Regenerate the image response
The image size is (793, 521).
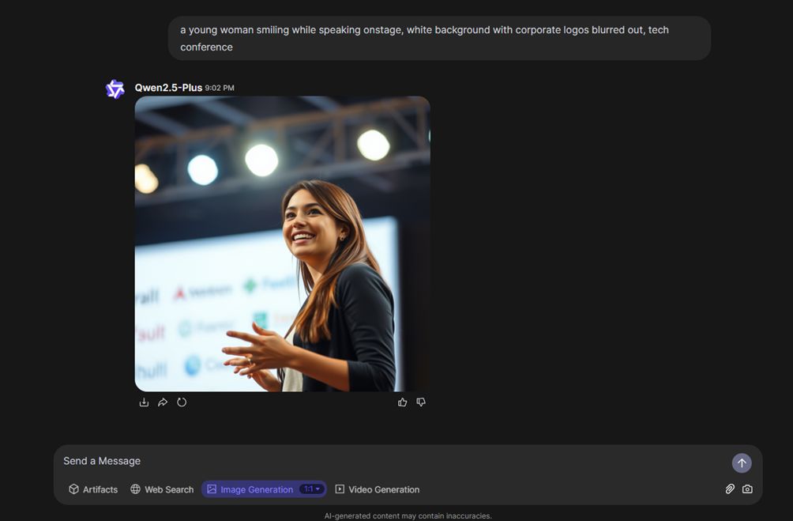(x=182, y=402)
